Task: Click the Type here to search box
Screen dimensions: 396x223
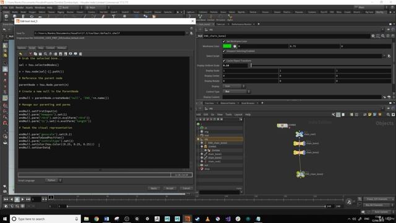Action: click(45, 219)
